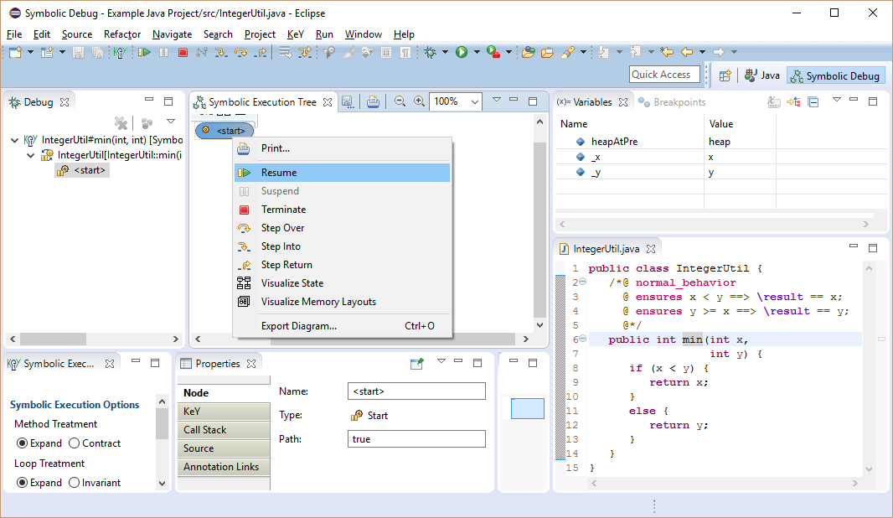Screen dimensions: 893x518
Task: Click the Path field containing true
Action: (x=416, y=439)
